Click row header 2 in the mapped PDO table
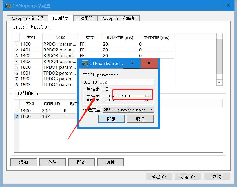The image size is (237, 187). (17, 116)
